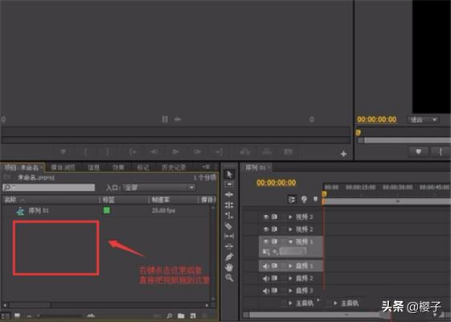Viewport: 451px width, 322px height.
Task: Select the Razor tool
Action: pos(229,226)
